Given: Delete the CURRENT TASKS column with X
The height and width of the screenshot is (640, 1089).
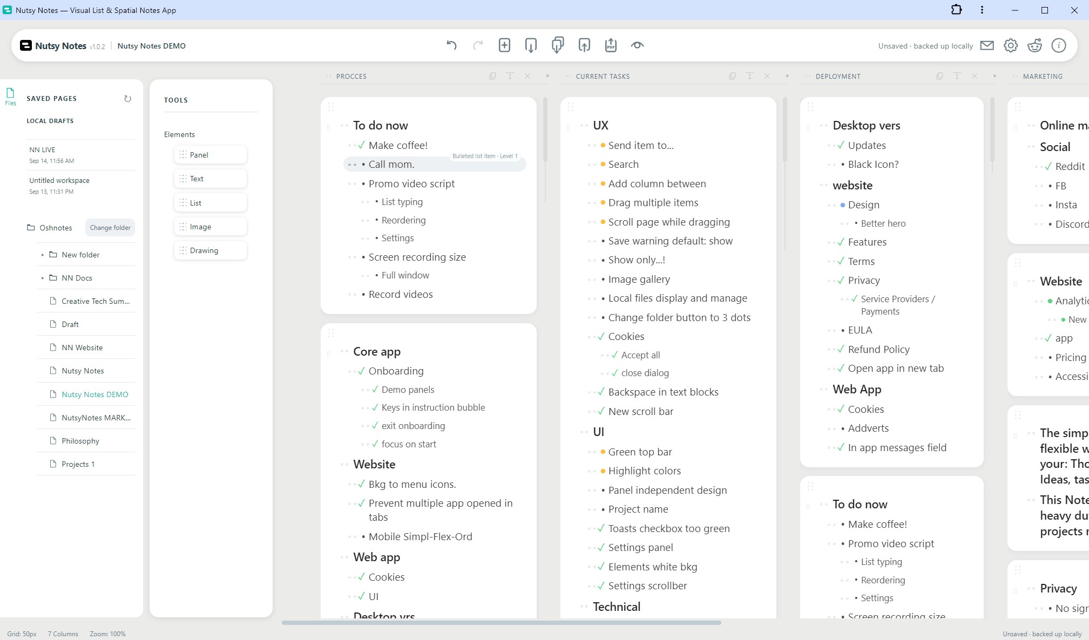Looking at the screenshot, I should coord(767,76).
